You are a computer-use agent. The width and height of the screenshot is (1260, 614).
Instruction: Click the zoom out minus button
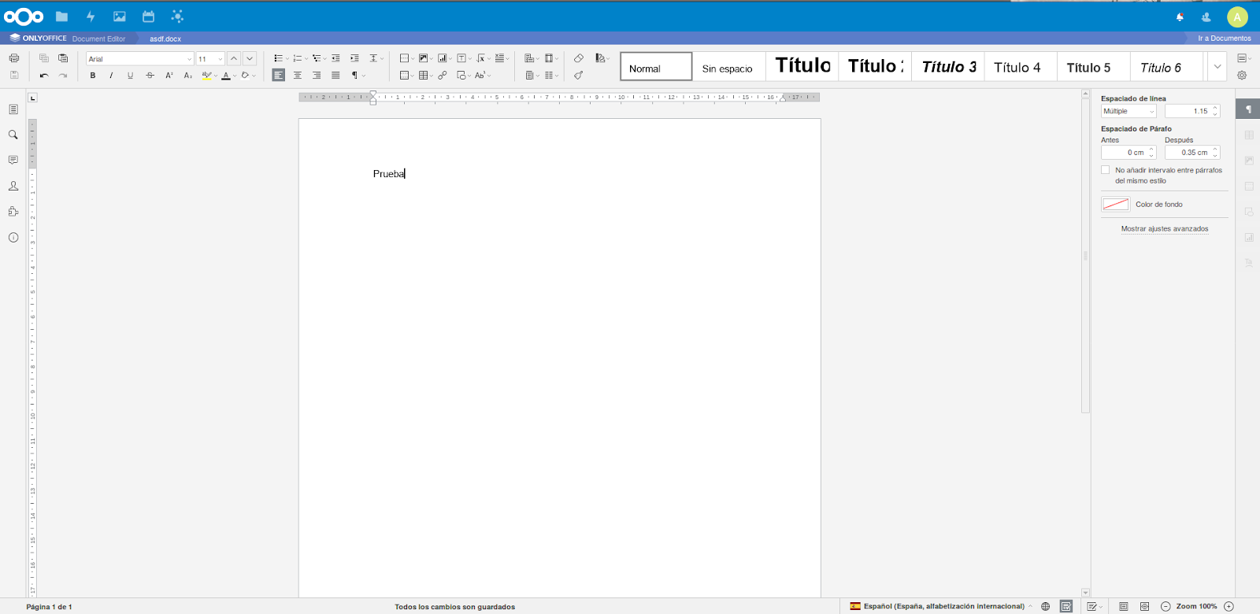[x=1165, y=606]
